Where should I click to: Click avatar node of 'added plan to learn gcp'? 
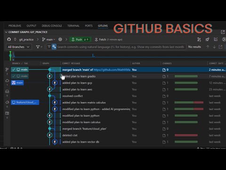(55, 83)
